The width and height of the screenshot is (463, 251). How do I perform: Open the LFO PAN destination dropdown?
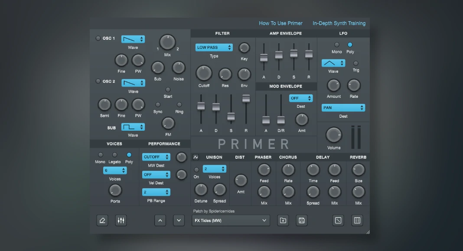click(x=343, y=108)
